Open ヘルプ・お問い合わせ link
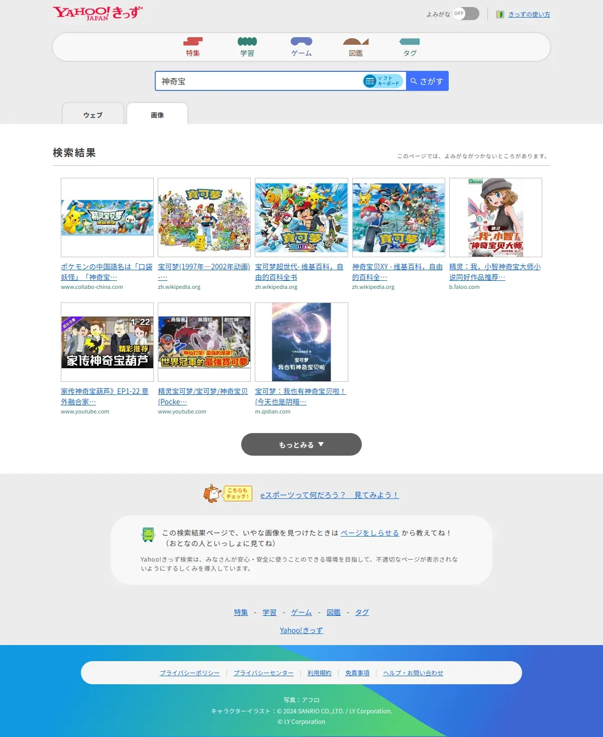The width and height of the screenshot is (603, 737). (413, 673)
